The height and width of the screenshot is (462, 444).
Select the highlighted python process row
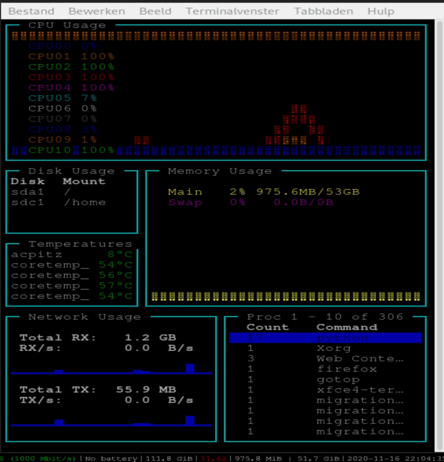(x=325, y=338)
